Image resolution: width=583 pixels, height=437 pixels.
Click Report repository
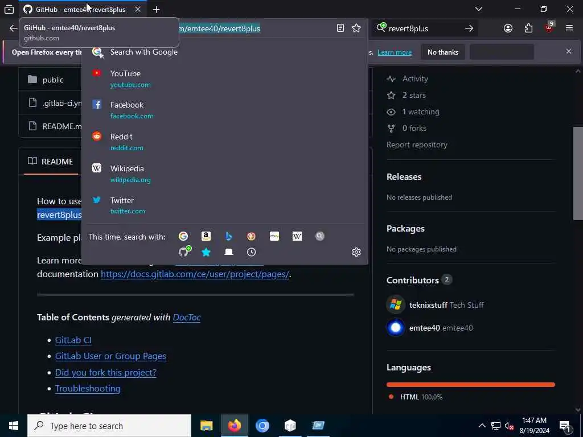pos(417,145)
